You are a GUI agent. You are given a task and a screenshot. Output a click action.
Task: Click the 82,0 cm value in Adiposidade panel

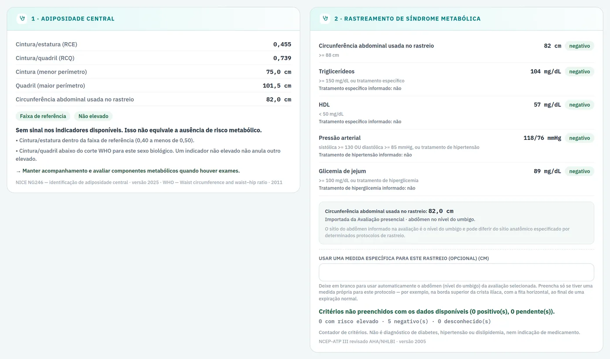pos(279,99)
